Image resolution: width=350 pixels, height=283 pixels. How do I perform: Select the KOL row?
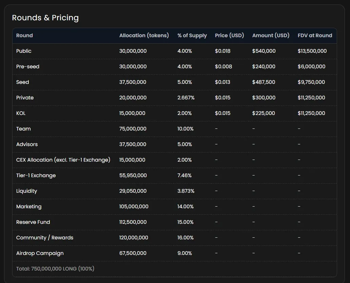[x=21, y=113]
